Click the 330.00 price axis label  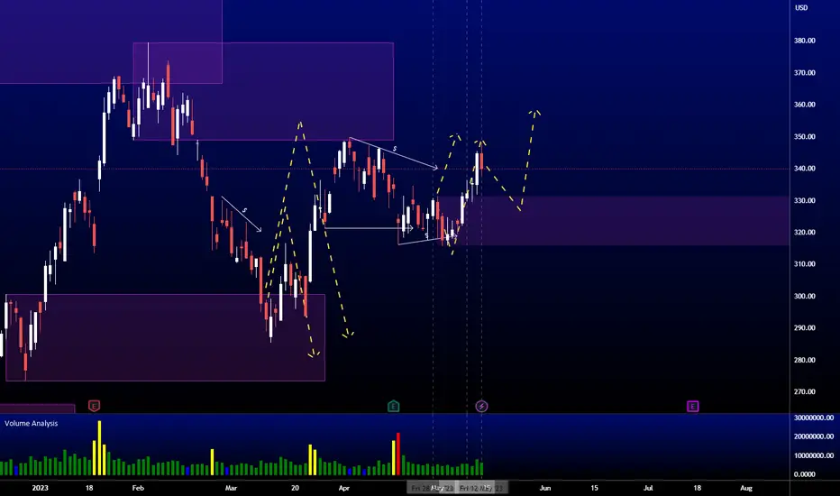coord(804,200)
